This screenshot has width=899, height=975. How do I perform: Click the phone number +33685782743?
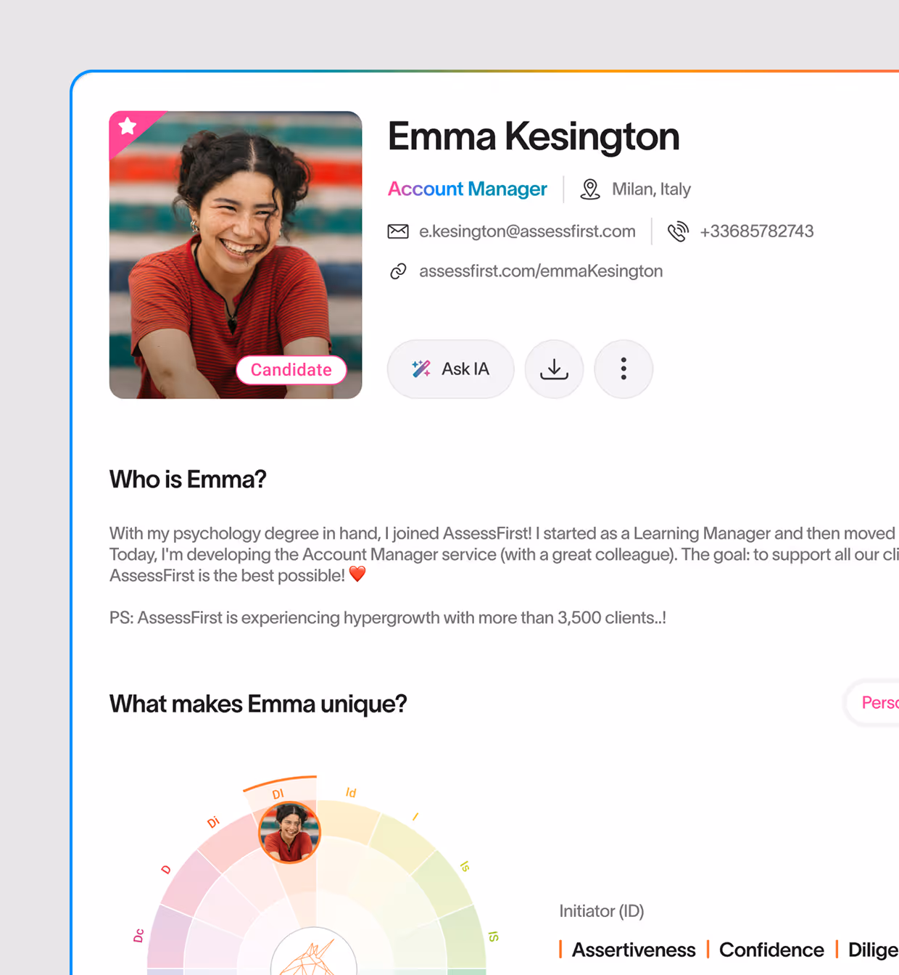tap(756, 231)
